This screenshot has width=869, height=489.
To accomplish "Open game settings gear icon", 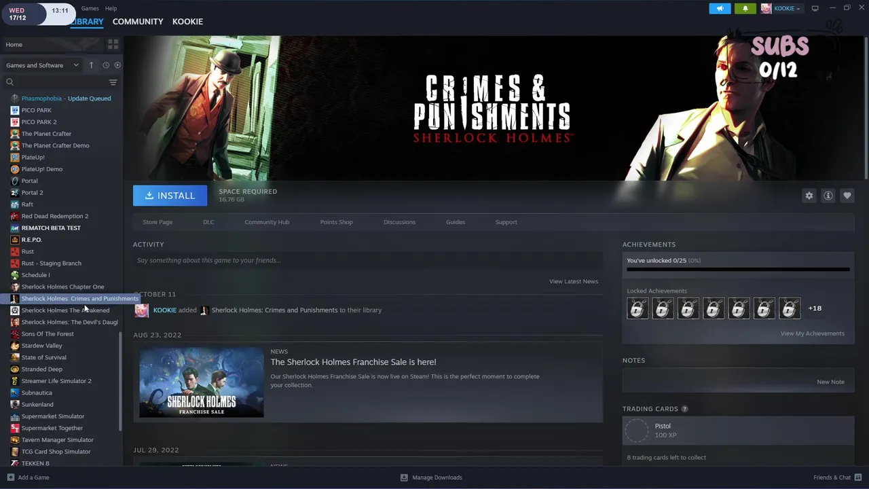I will [x=809, y=196].
